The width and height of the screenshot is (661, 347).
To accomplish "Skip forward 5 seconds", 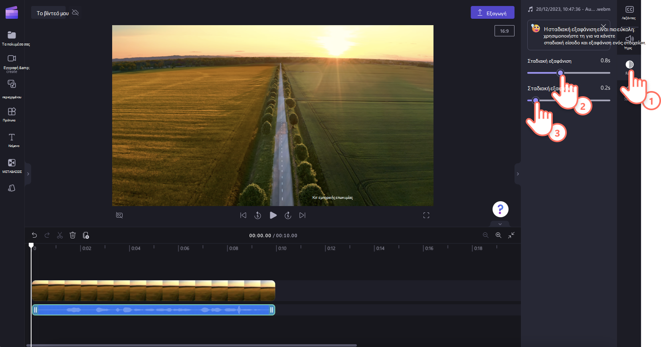I will tap(288, 215).
